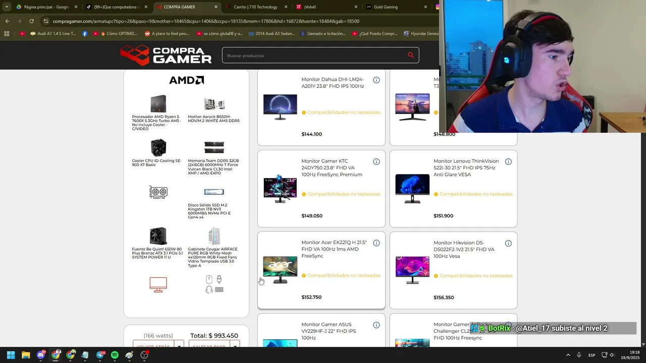Viewport: 646px width, 363px height.
Task: Click the volume icon in system tray
Action: [612, 355]
